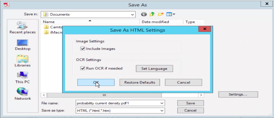This screenshot has height=118, width=274.
Task: Open the View Menu icon
Action: [171, 14]
